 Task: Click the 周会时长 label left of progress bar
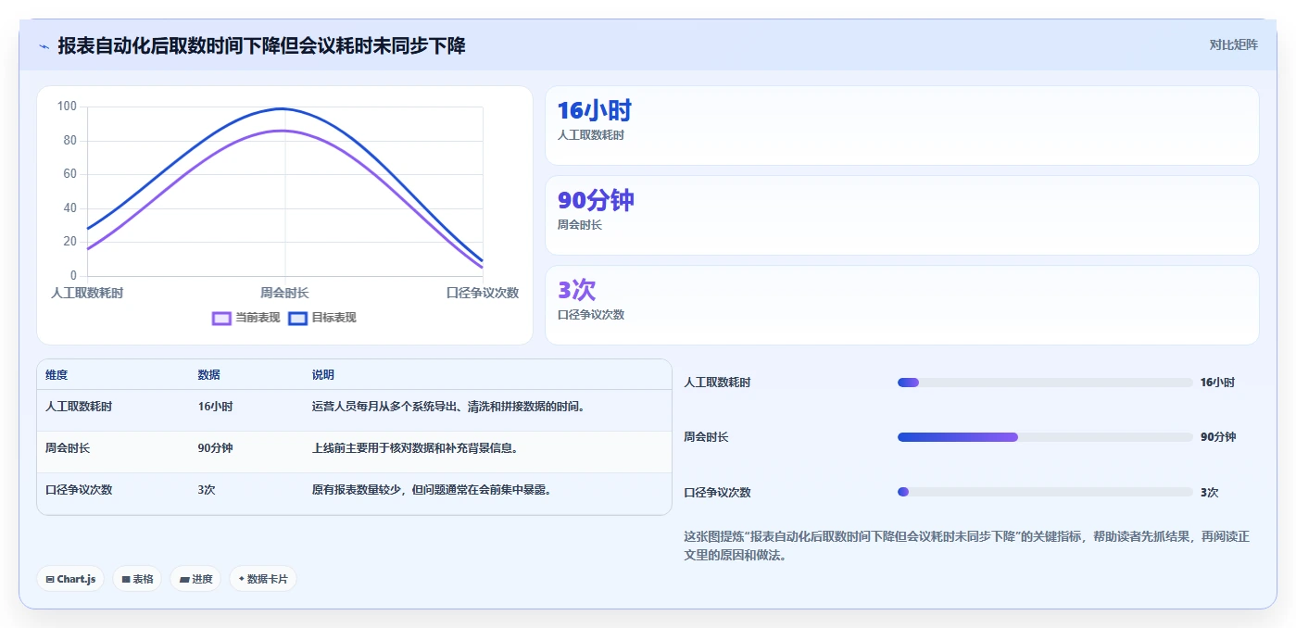706,437
